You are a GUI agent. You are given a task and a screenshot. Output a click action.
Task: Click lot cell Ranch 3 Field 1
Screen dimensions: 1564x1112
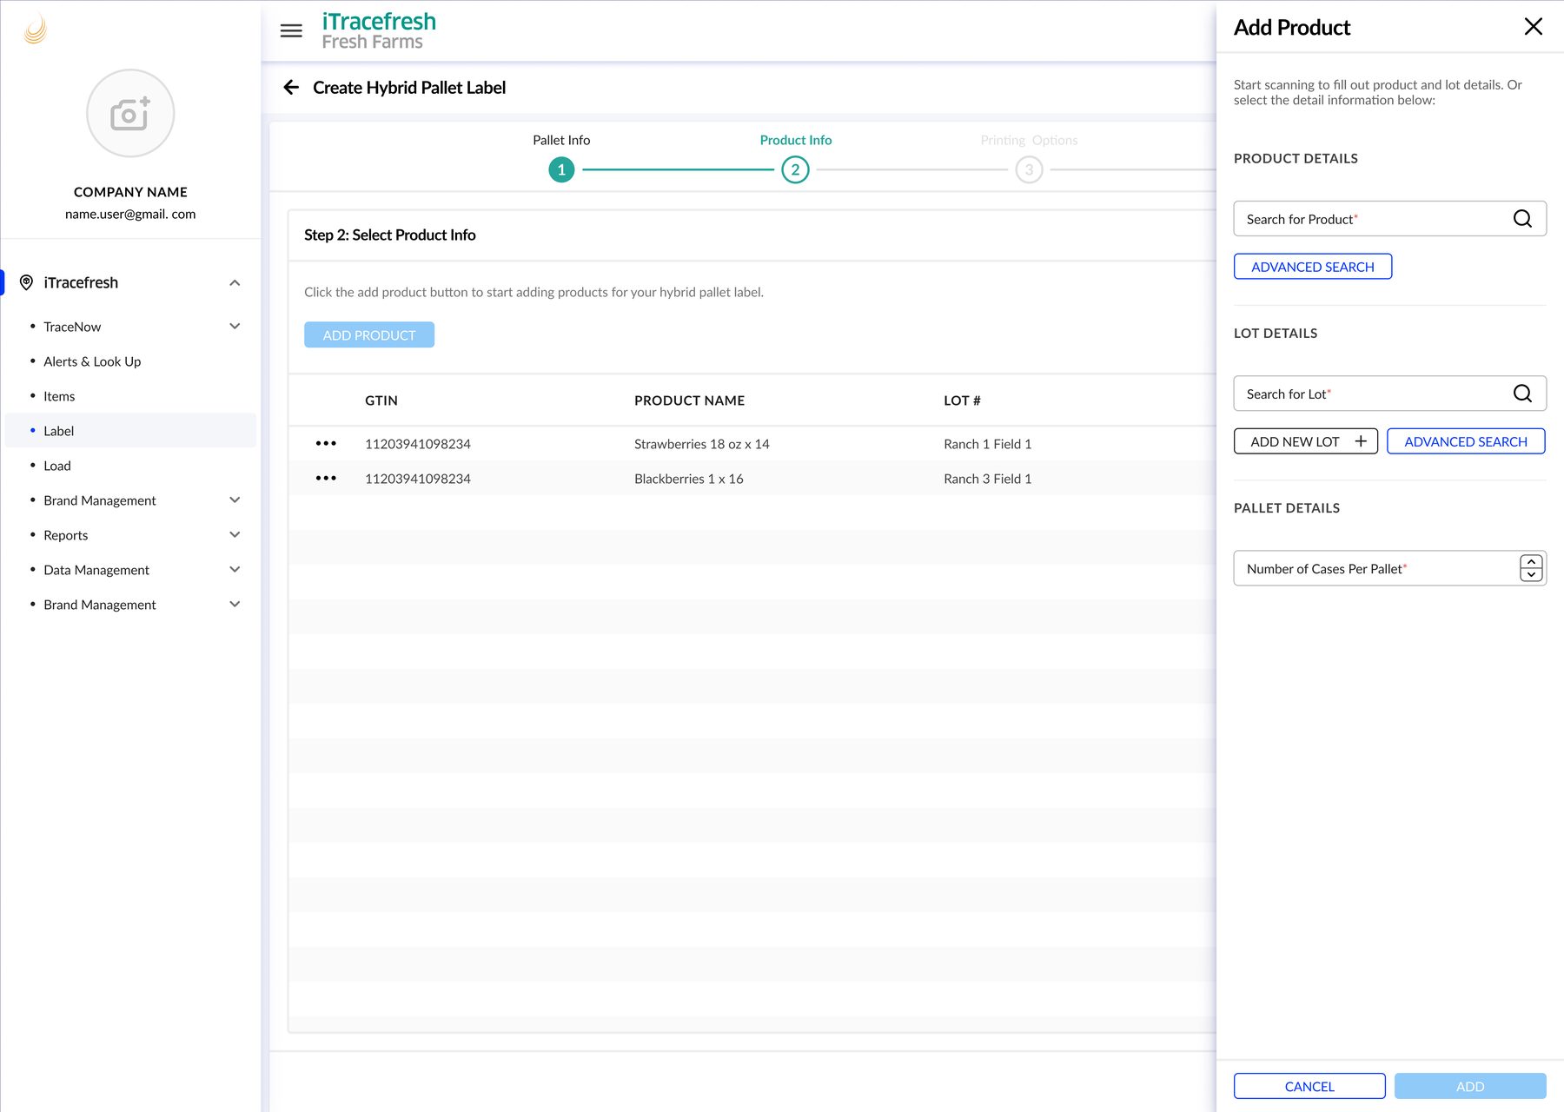[x=988, y=479]
